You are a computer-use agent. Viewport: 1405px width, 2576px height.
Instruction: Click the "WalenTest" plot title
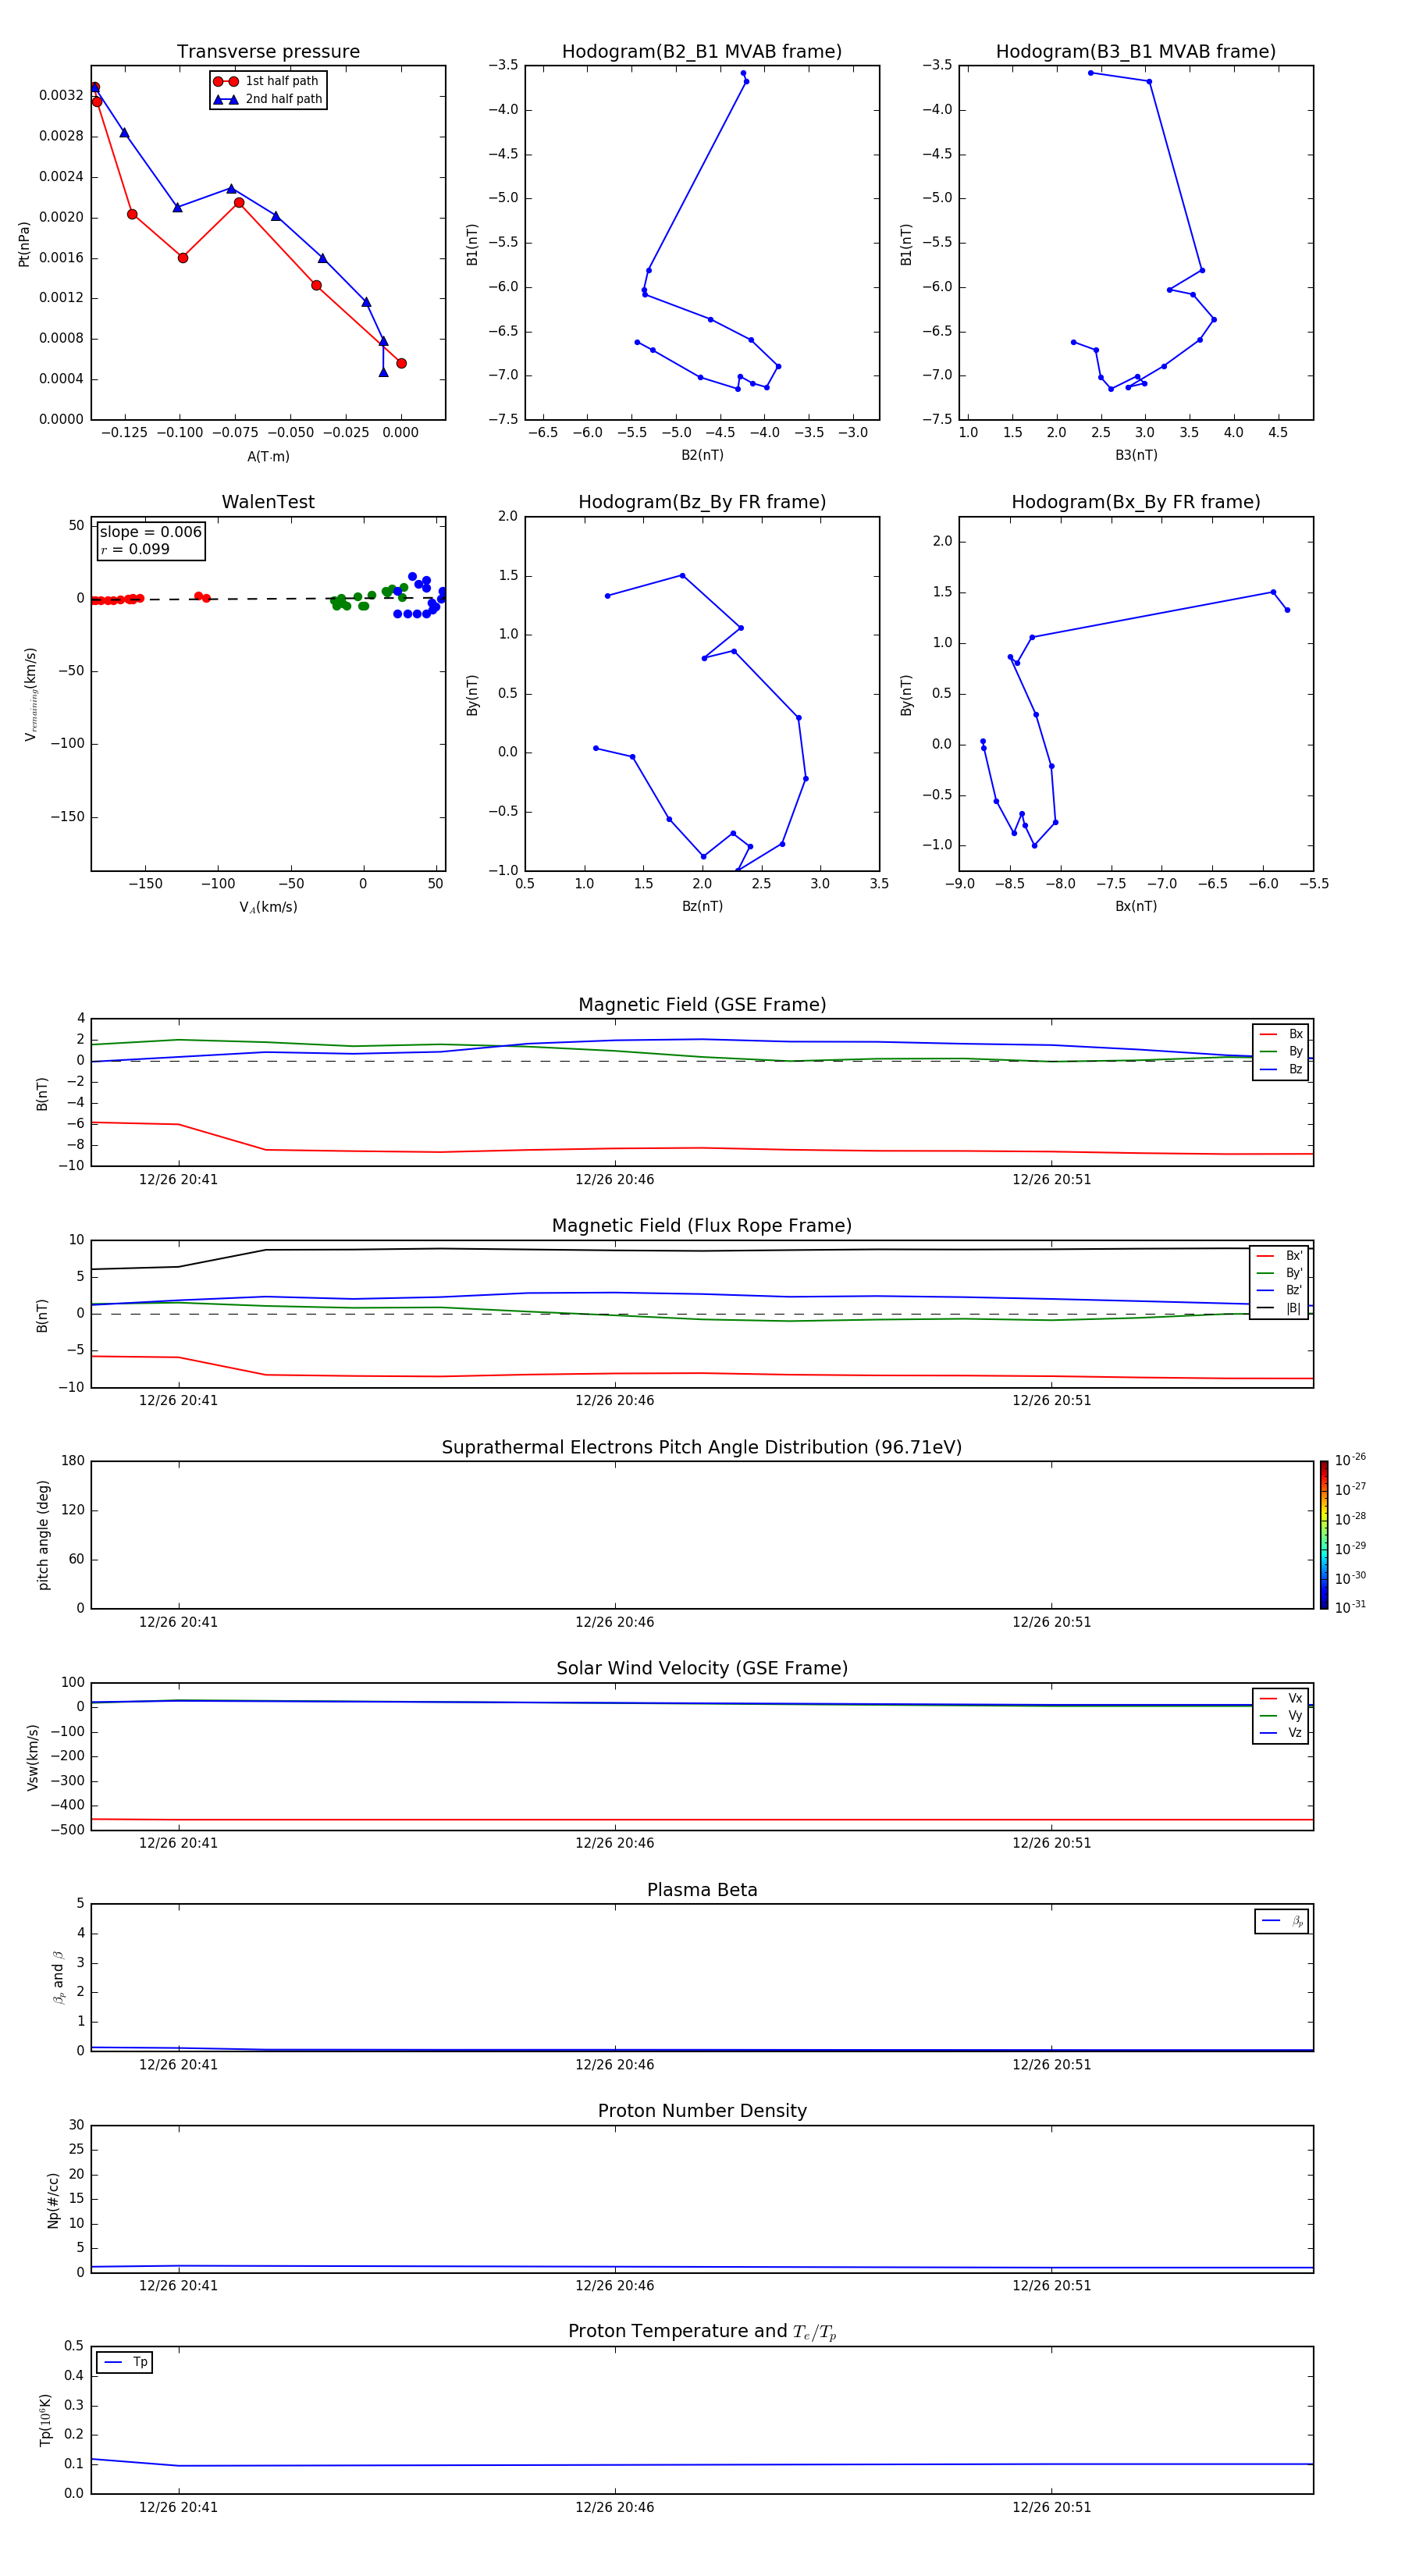(268, 502)
